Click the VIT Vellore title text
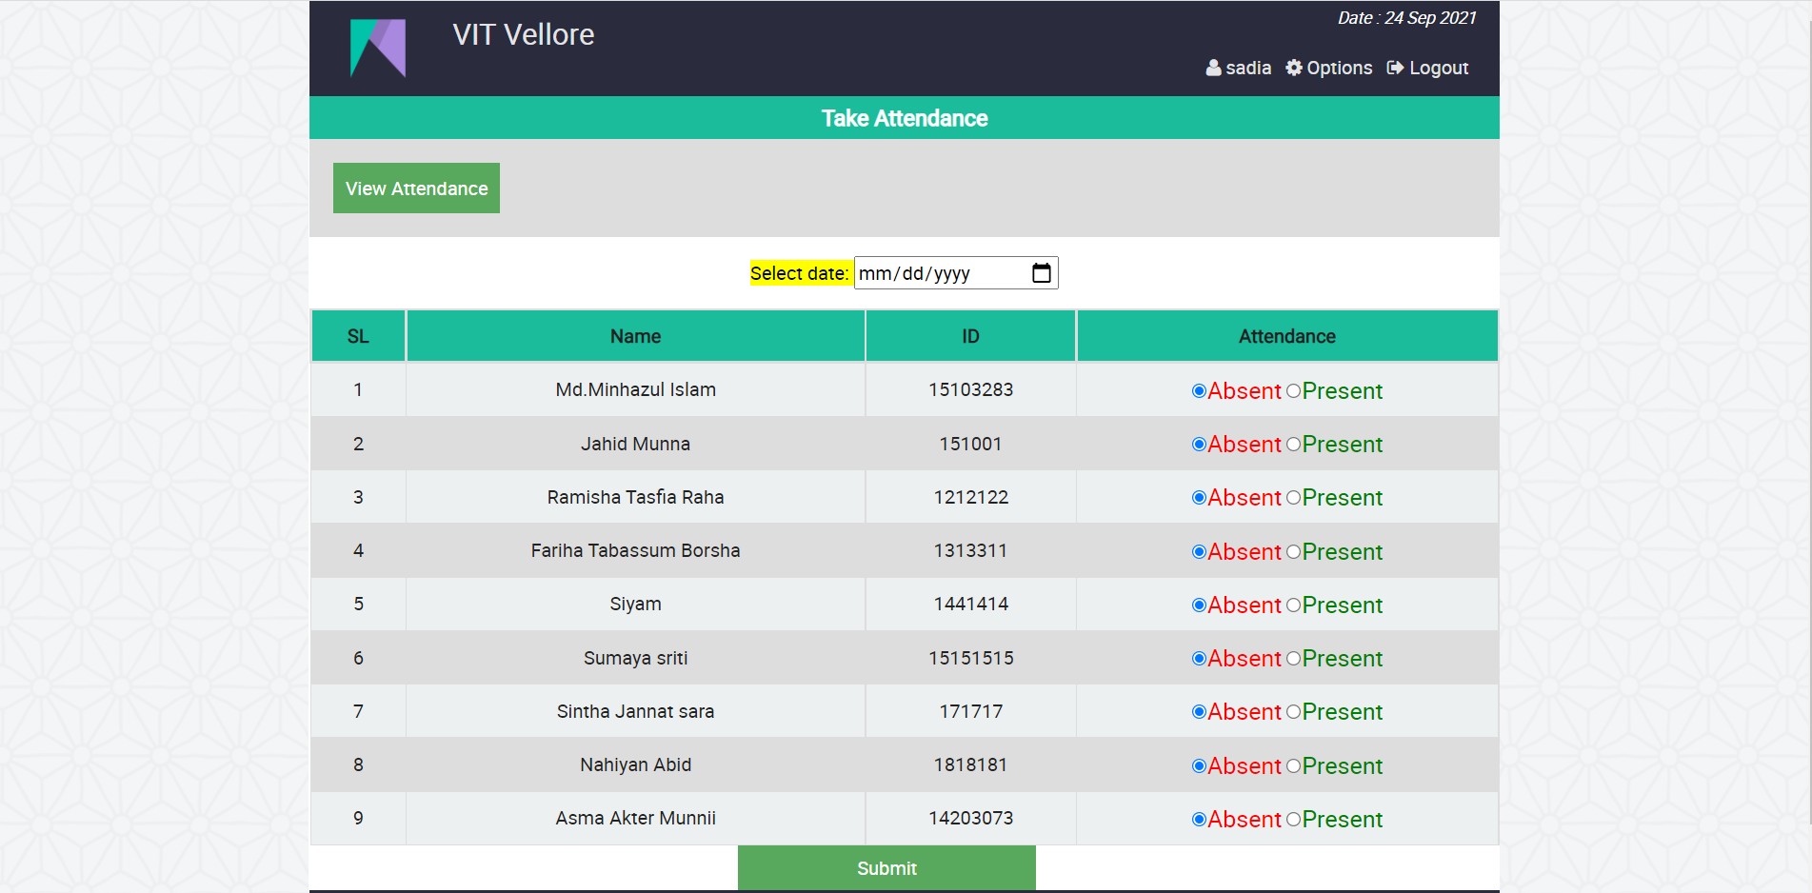 [x=524, y=35]
